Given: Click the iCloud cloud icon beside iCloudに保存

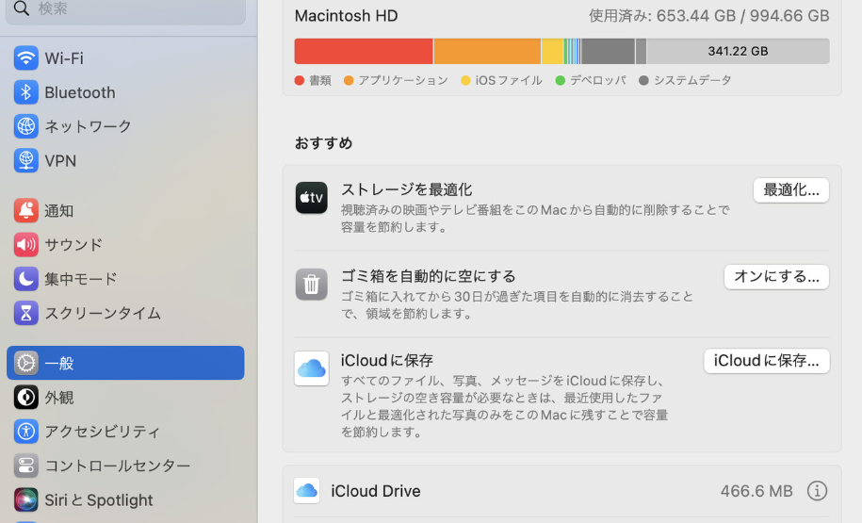Looking at the screenshot, I should click(311, 368).
